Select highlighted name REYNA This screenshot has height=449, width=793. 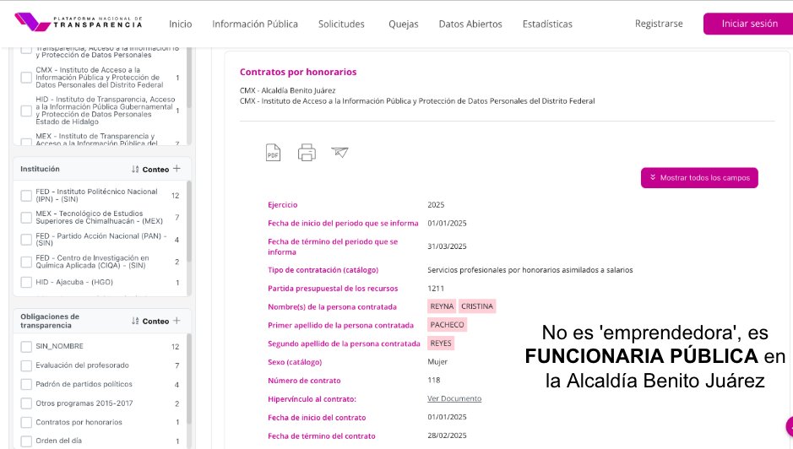442,306
